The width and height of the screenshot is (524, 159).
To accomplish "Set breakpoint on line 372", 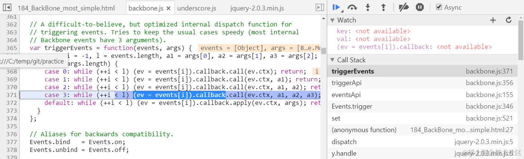I will click(12, 103).
